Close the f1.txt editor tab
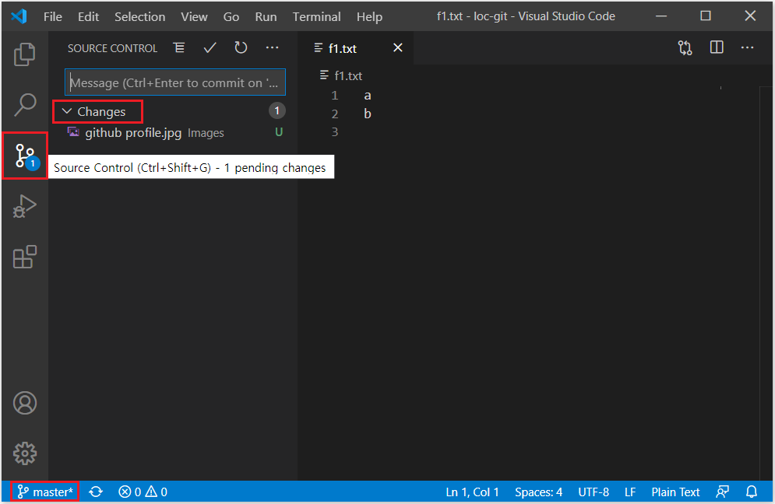775x504 pixels. click(398, 48)
